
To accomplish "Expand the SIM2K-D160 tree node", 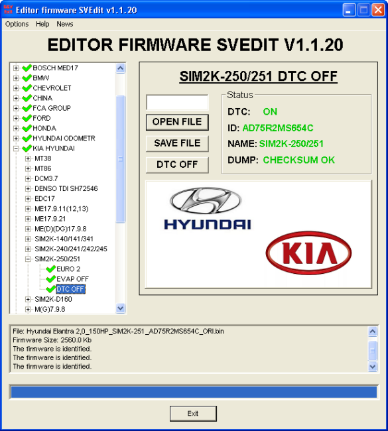I will [x=28, y=299].
